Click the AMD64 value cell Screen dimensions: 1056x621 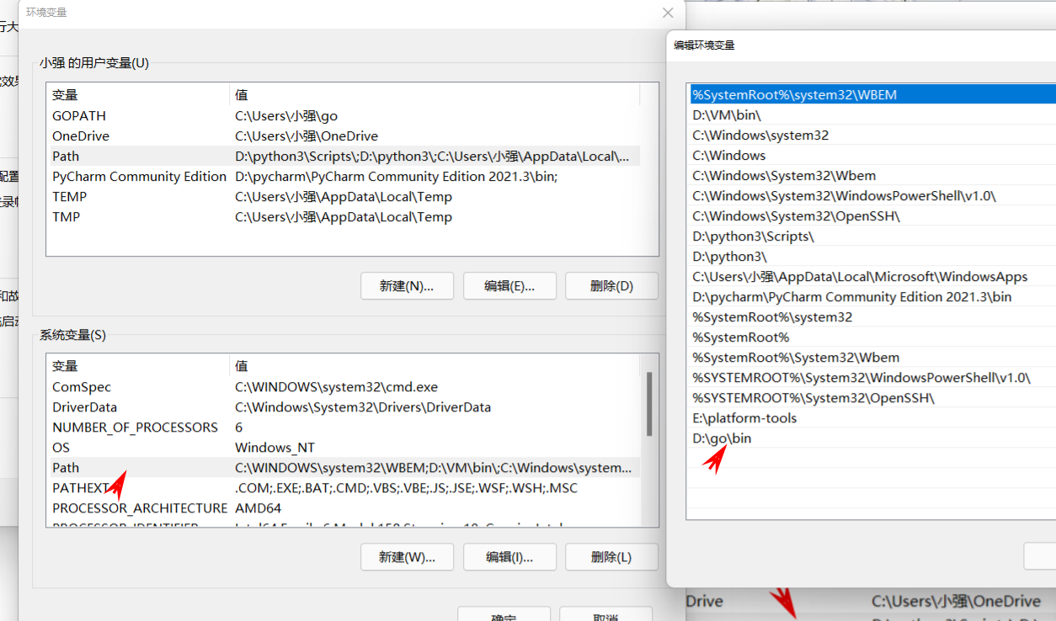pos(258,508)
